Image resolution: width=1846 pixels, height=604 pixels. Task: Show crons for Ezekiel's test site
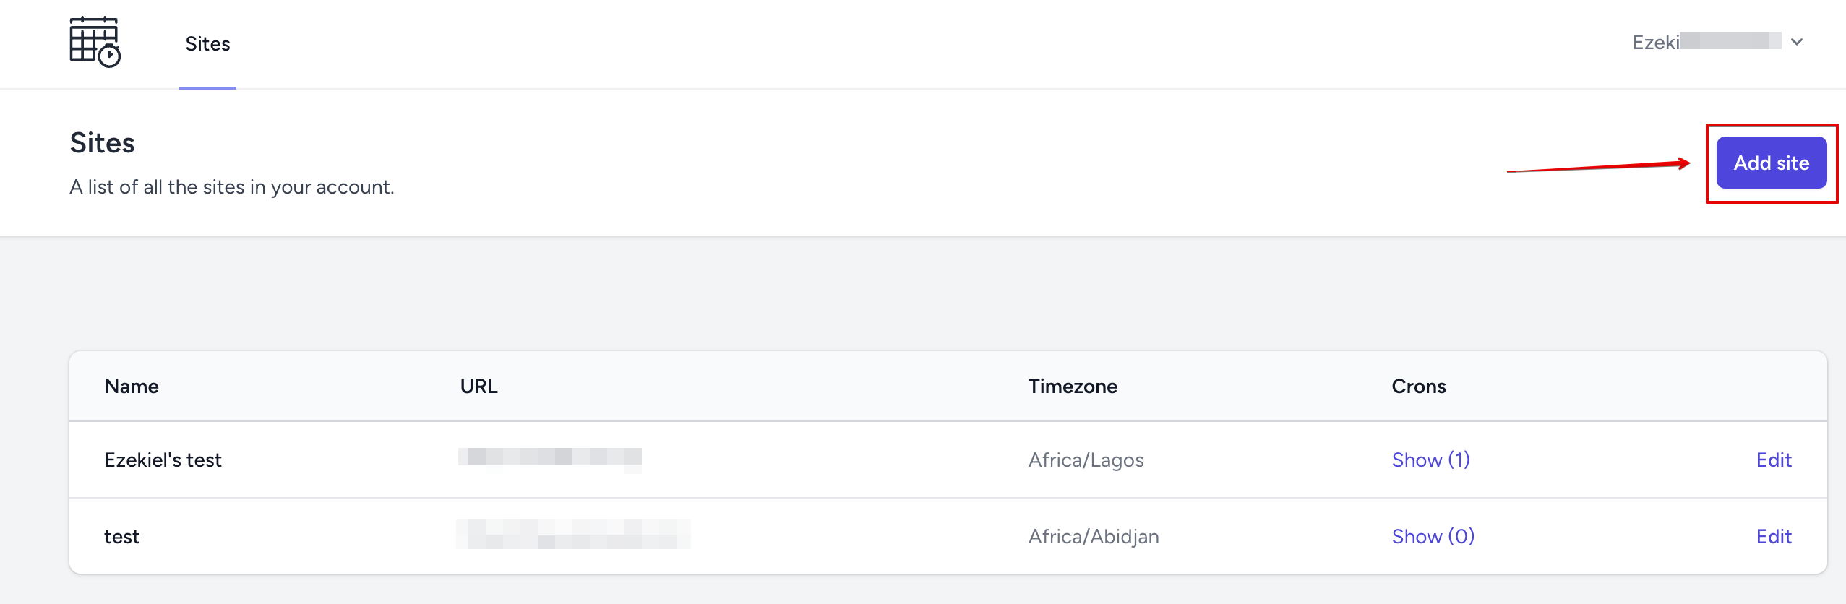click(x=1430, y=460)
